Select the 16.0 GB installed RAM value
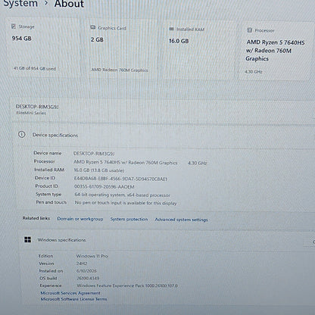The height and width of the screenshot is (315, 315). 179,41
